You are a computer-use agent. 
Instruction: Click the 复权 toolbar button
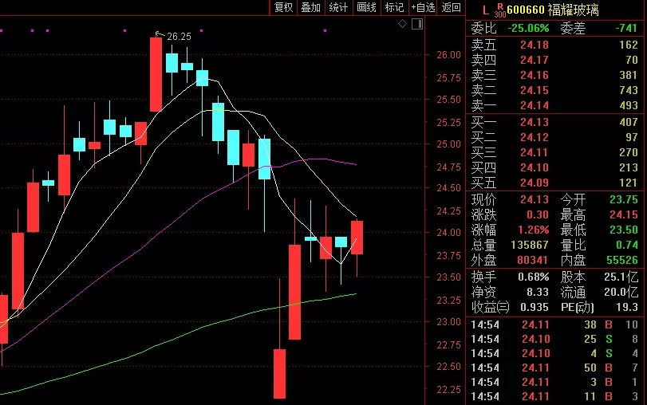coord(283,7)
